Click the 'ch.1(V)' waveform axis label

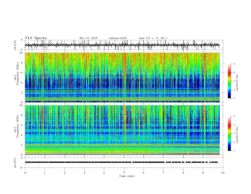15,45
